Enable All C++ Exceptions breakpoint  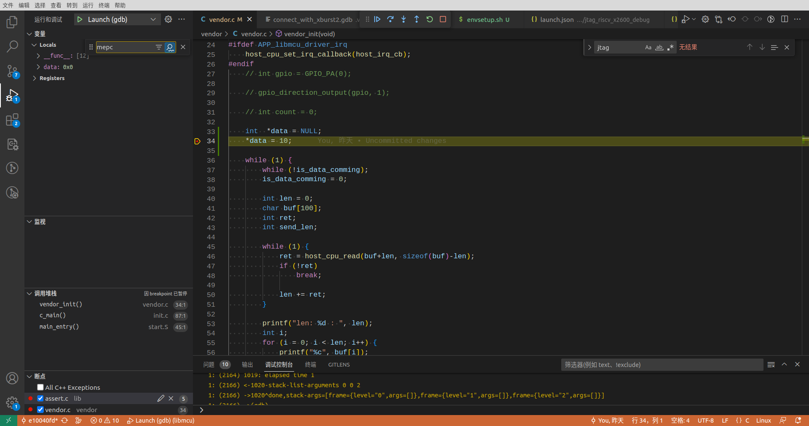[40, 388]
